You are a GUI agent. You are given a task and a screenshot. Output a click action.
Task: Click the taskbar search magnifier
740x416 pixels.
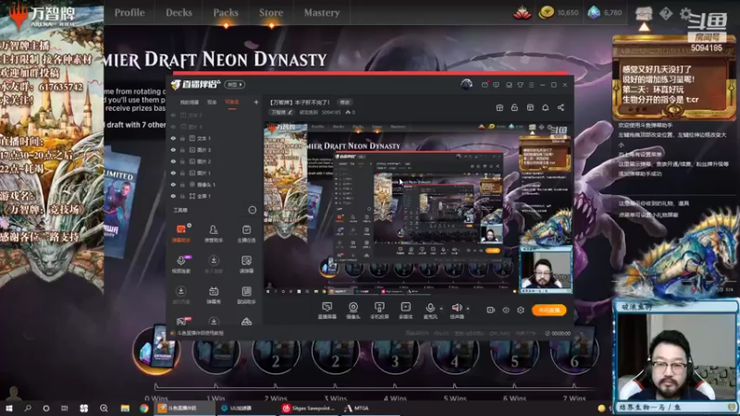28,408
